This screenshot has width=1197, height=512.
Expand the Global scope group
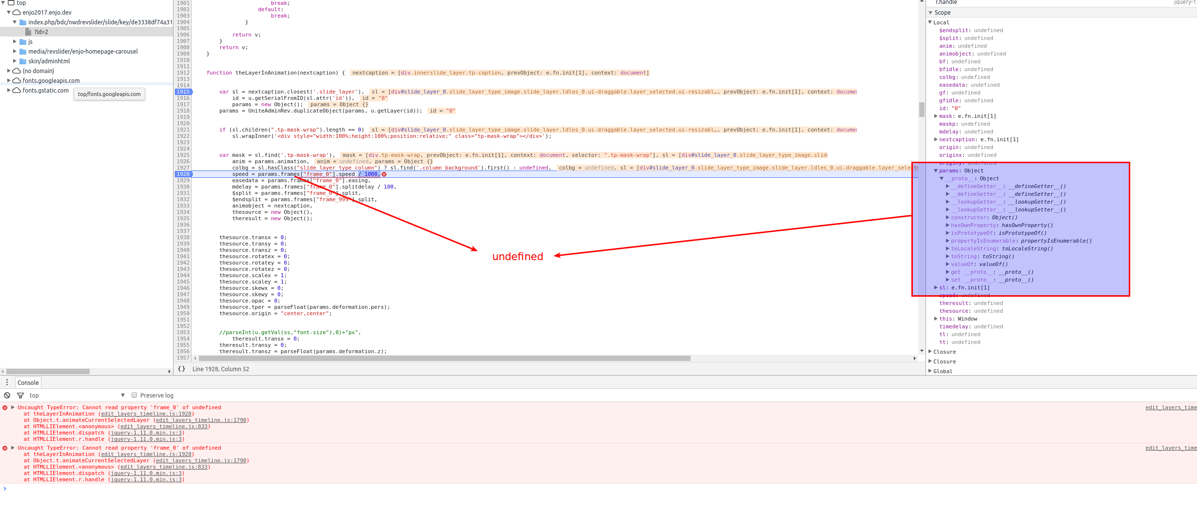930,371
